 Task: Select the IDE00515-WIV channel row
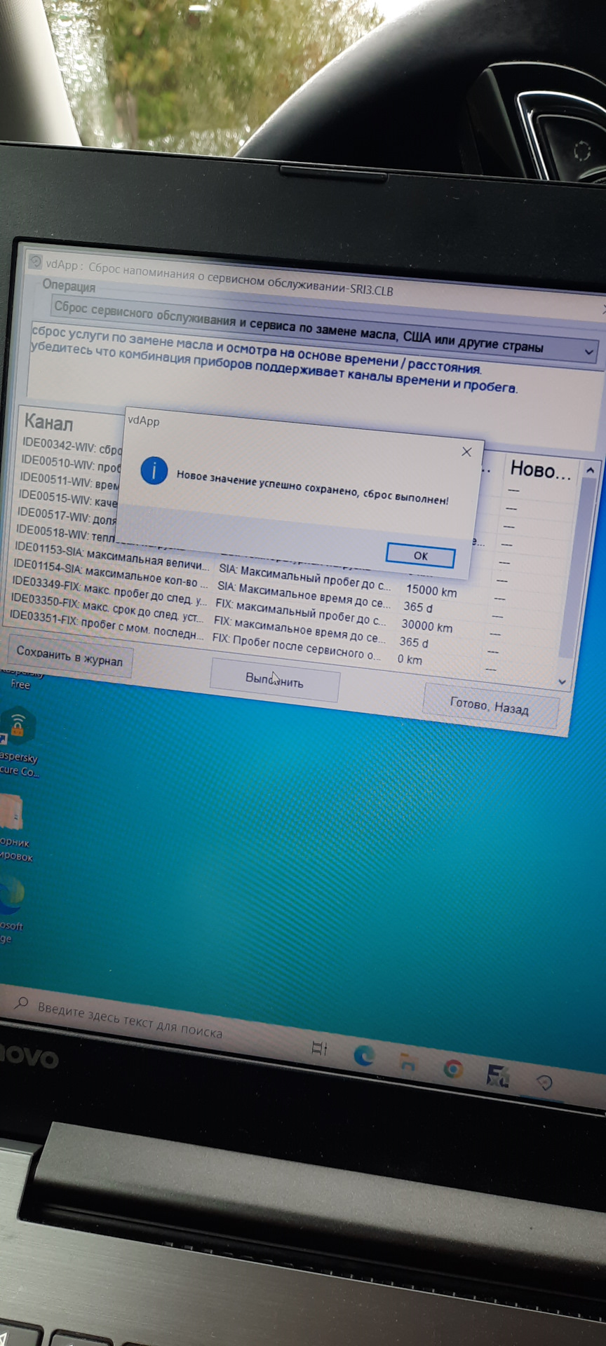tap(67, 498)
